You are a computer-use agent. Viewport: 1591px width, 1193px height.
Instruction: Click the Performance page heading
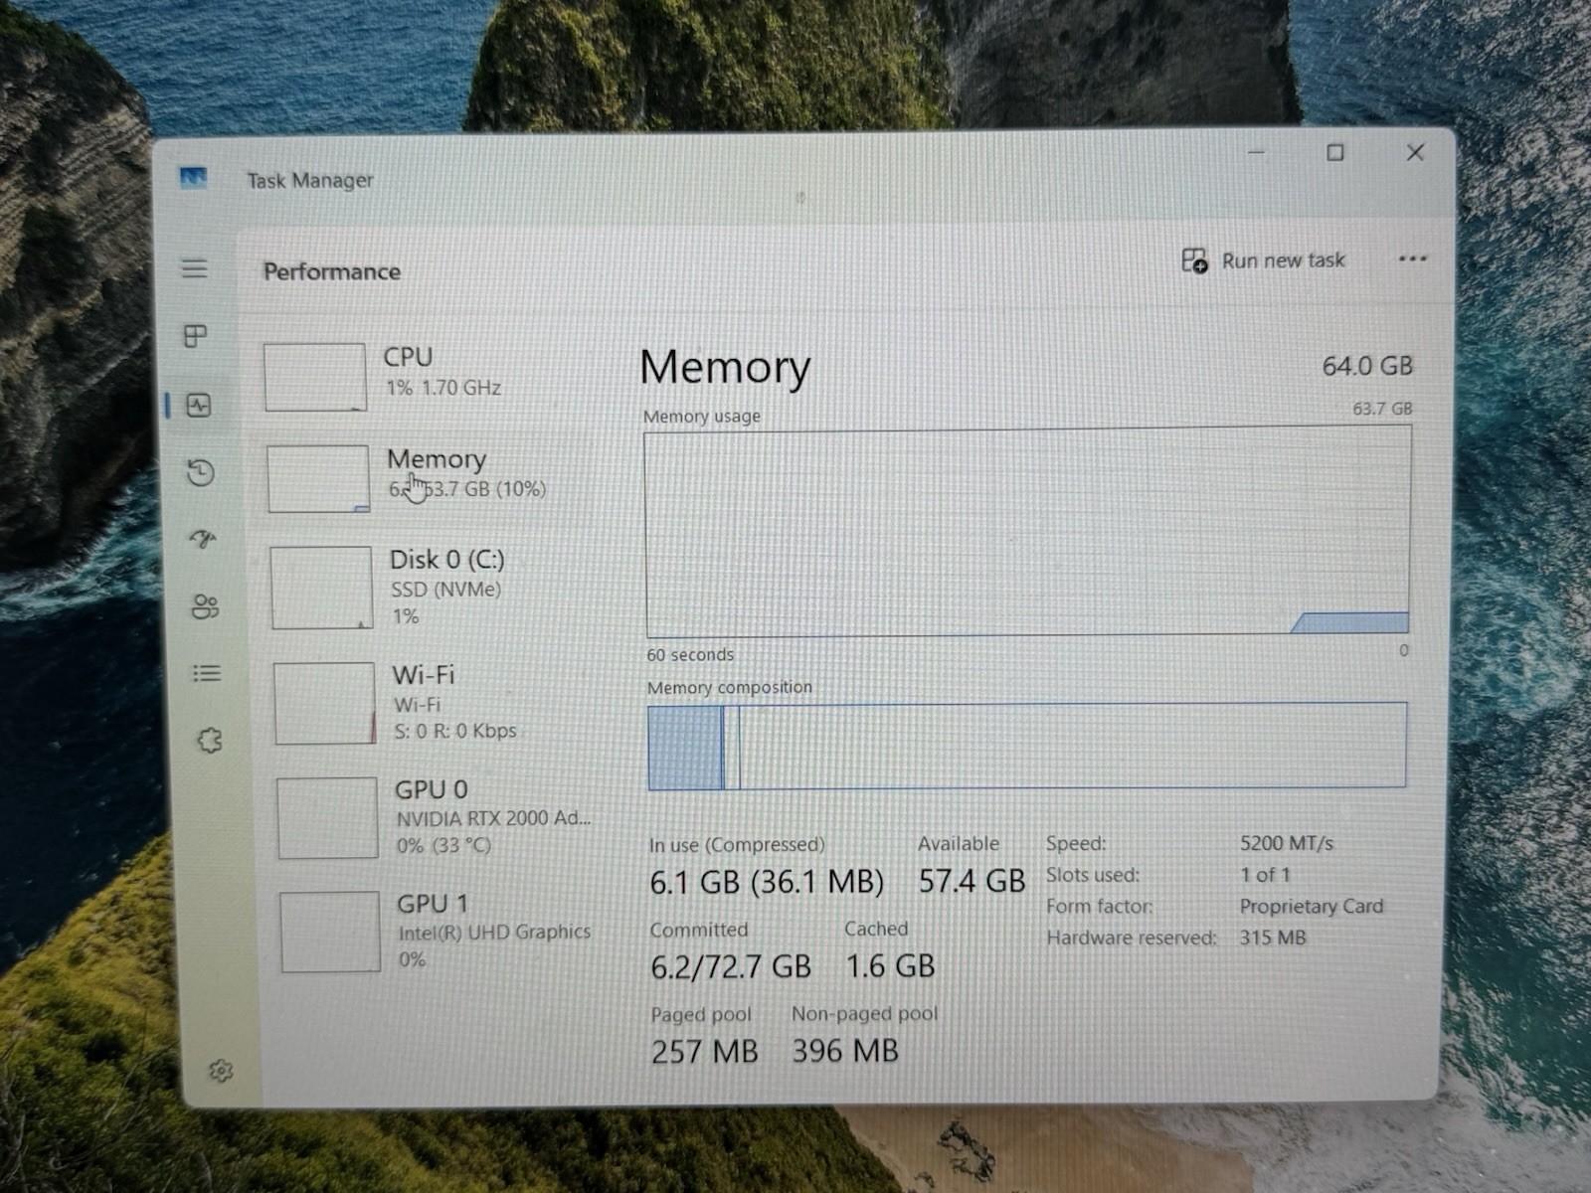pos(332,271)
